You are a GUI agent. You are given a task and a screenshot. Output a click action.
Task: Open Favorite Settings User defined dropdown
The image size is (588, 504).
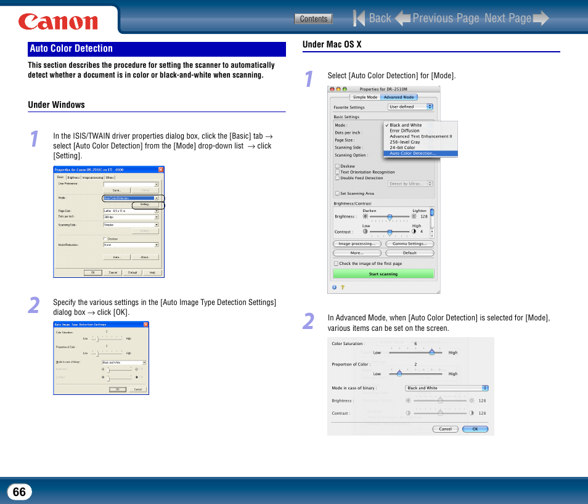tap(410, 107)
